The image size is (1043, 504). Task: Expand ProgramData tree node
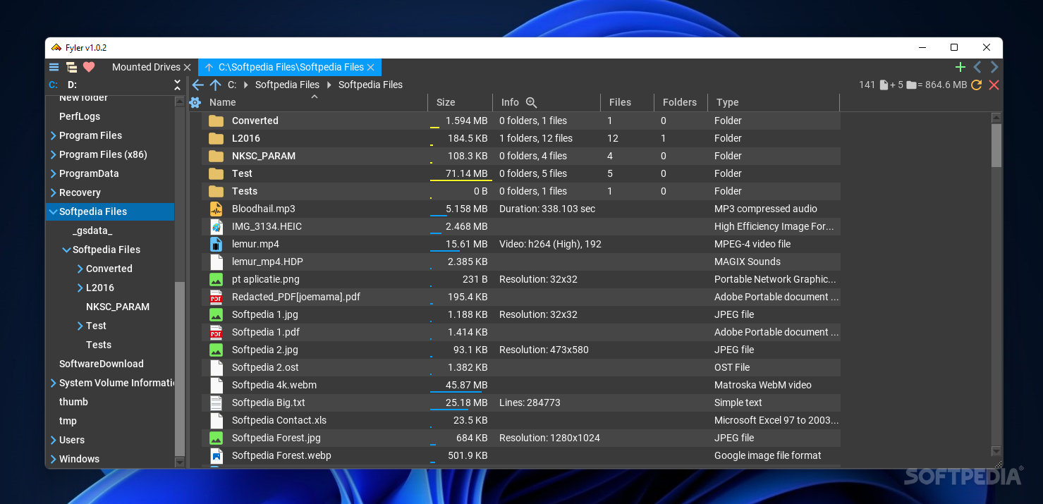[x=53, y=173]
